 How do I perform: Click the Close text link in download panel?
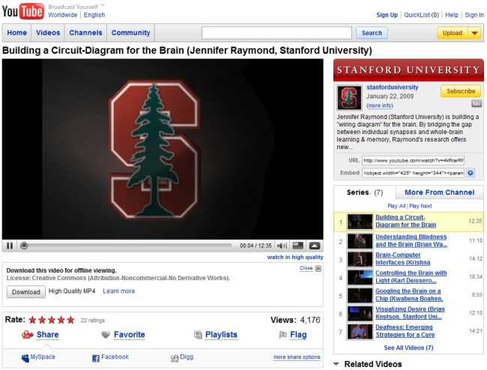pos(306,268)
